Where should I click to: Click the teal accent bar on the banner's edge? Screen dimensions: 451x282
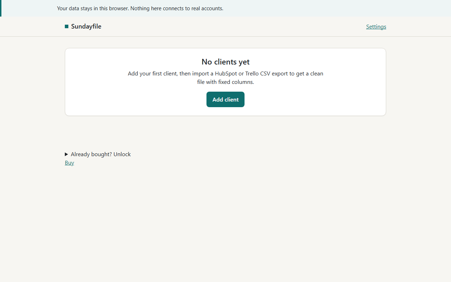pyautogui.click(x=1, y=8)
